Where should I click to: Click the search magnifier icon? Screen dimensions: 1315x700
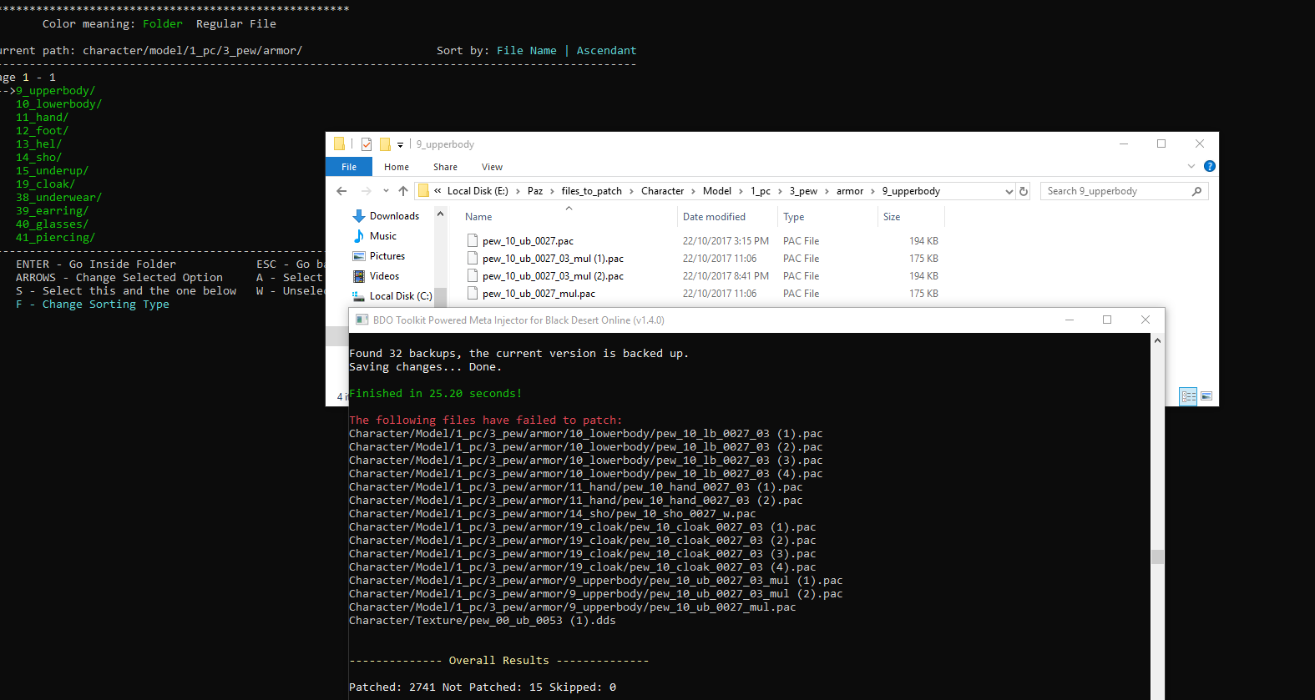(x=1196, y=191)
